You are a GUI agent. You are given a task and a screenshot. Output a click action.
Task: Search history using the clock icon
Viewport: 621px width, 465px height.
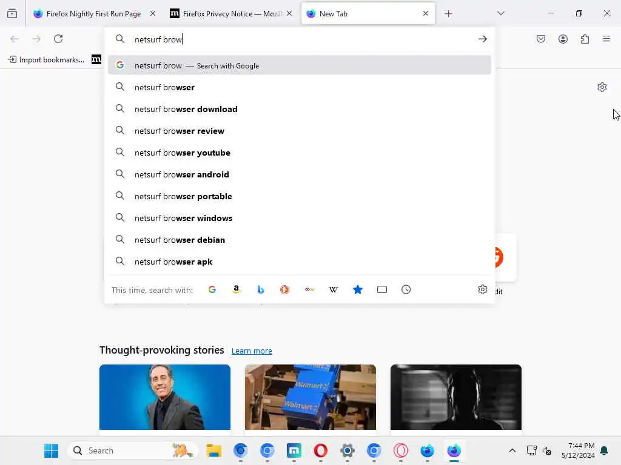[406, 290]
